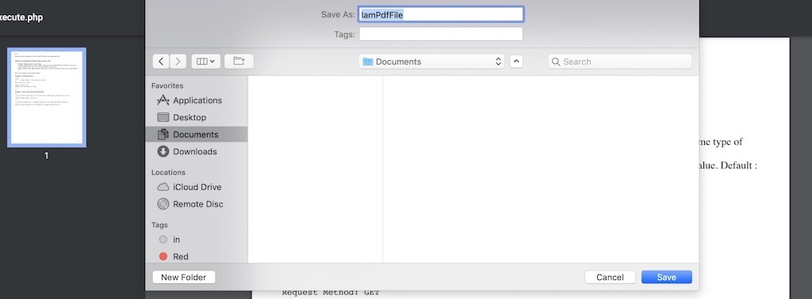Click the 'Save As:' label

click(x=338, y=14)
